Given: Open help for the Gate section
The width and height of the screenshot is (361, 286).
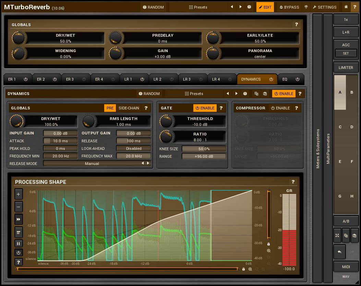Looking at the screenshot, I should click(221, 108).
